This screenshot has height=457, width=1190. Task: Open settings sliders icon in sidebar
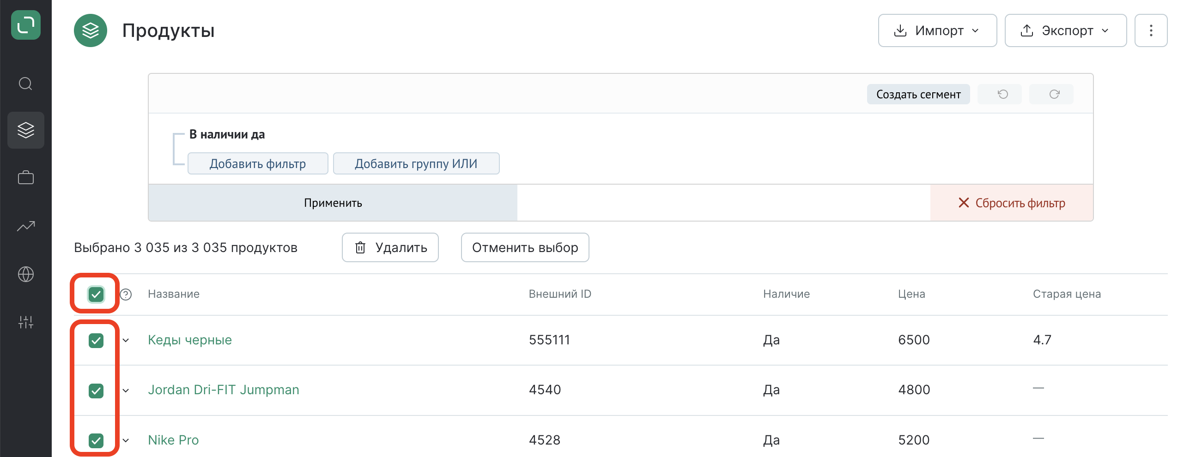pyautogui.click(x=26, y=322)
